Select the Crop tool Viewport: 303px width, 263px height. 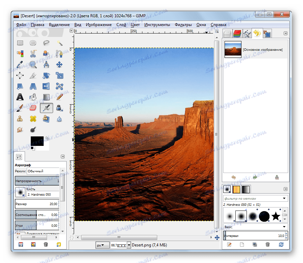tap(33, 75)
